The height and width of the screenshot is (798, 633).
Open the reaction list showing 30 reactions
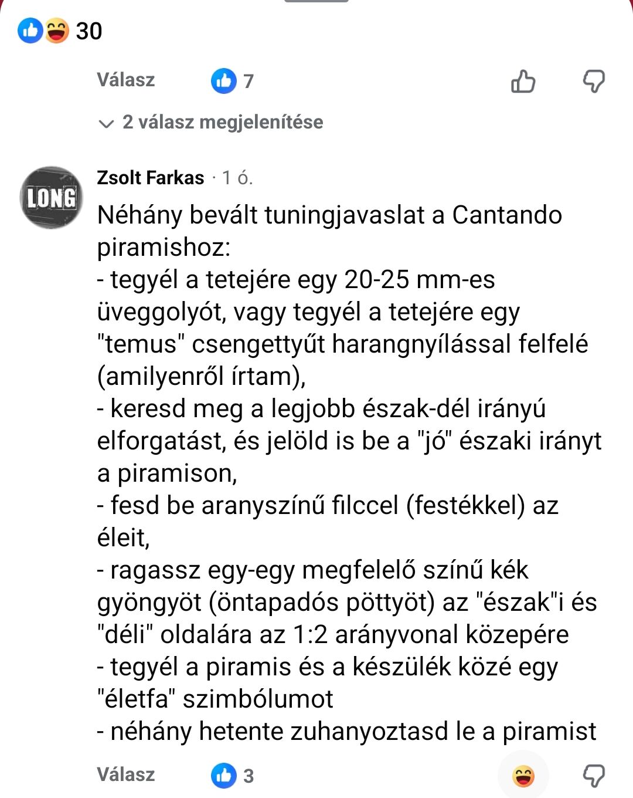[89, 31]
